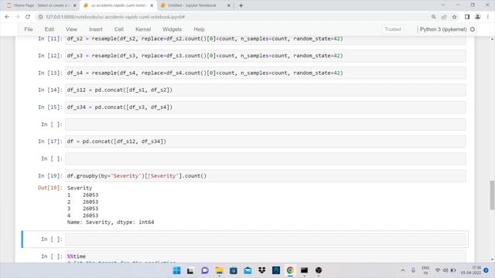Open File Explorer from taskbar

pos(219,270)
